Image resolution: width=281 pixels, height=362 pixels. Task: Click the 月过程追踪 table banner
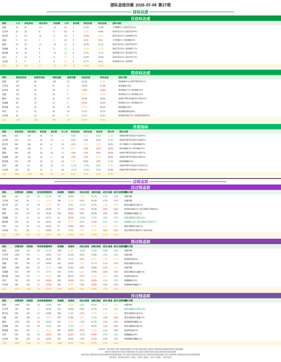140,295
